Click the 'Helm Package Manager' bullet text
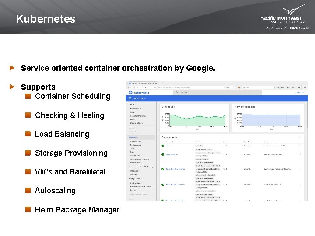This screenshot has width=315, height=236. click(77, 210)
